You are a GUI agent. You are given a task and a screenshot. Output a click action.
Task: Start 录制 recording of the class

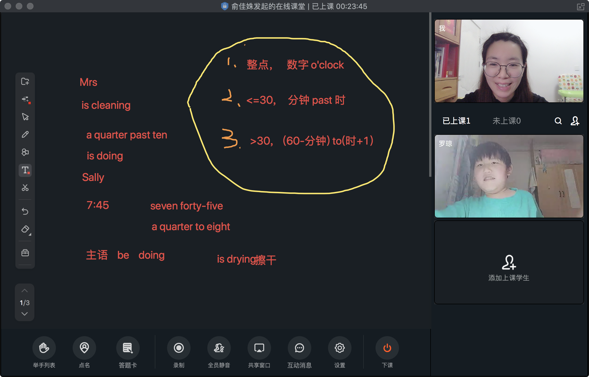pos(179,348)
